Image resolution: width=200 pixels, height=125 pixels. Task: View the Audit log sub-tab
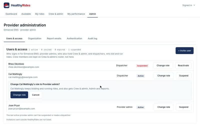tap(92, 38)
